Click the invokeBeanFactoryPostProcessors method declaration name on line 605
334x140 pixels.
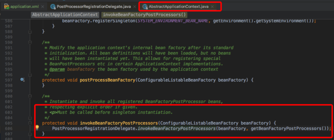pyautogui.click(x=119, y=123)
